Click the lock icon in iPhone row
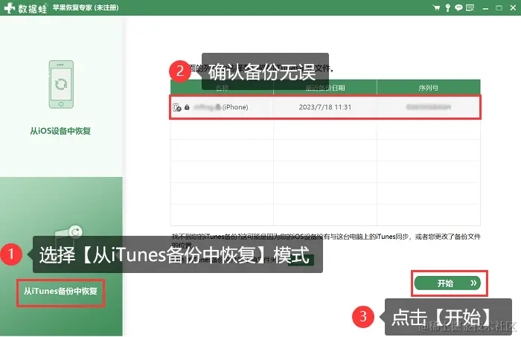The image size is (521, 337). [187, 107]
